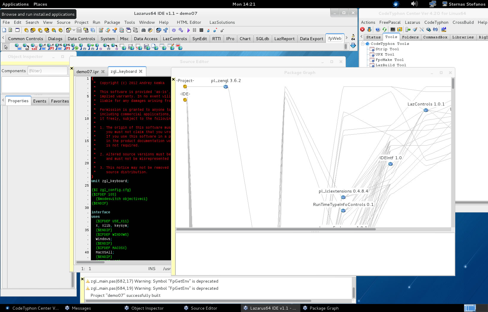488x312 pixels.
Task: Click the 64 ruler icon in CodeTyphon Center
Action: point(444,29)
